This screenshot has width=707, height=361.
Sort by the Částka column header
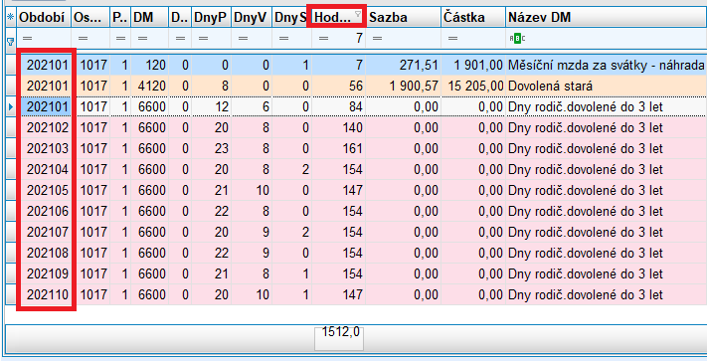click(x=473, y=18)
